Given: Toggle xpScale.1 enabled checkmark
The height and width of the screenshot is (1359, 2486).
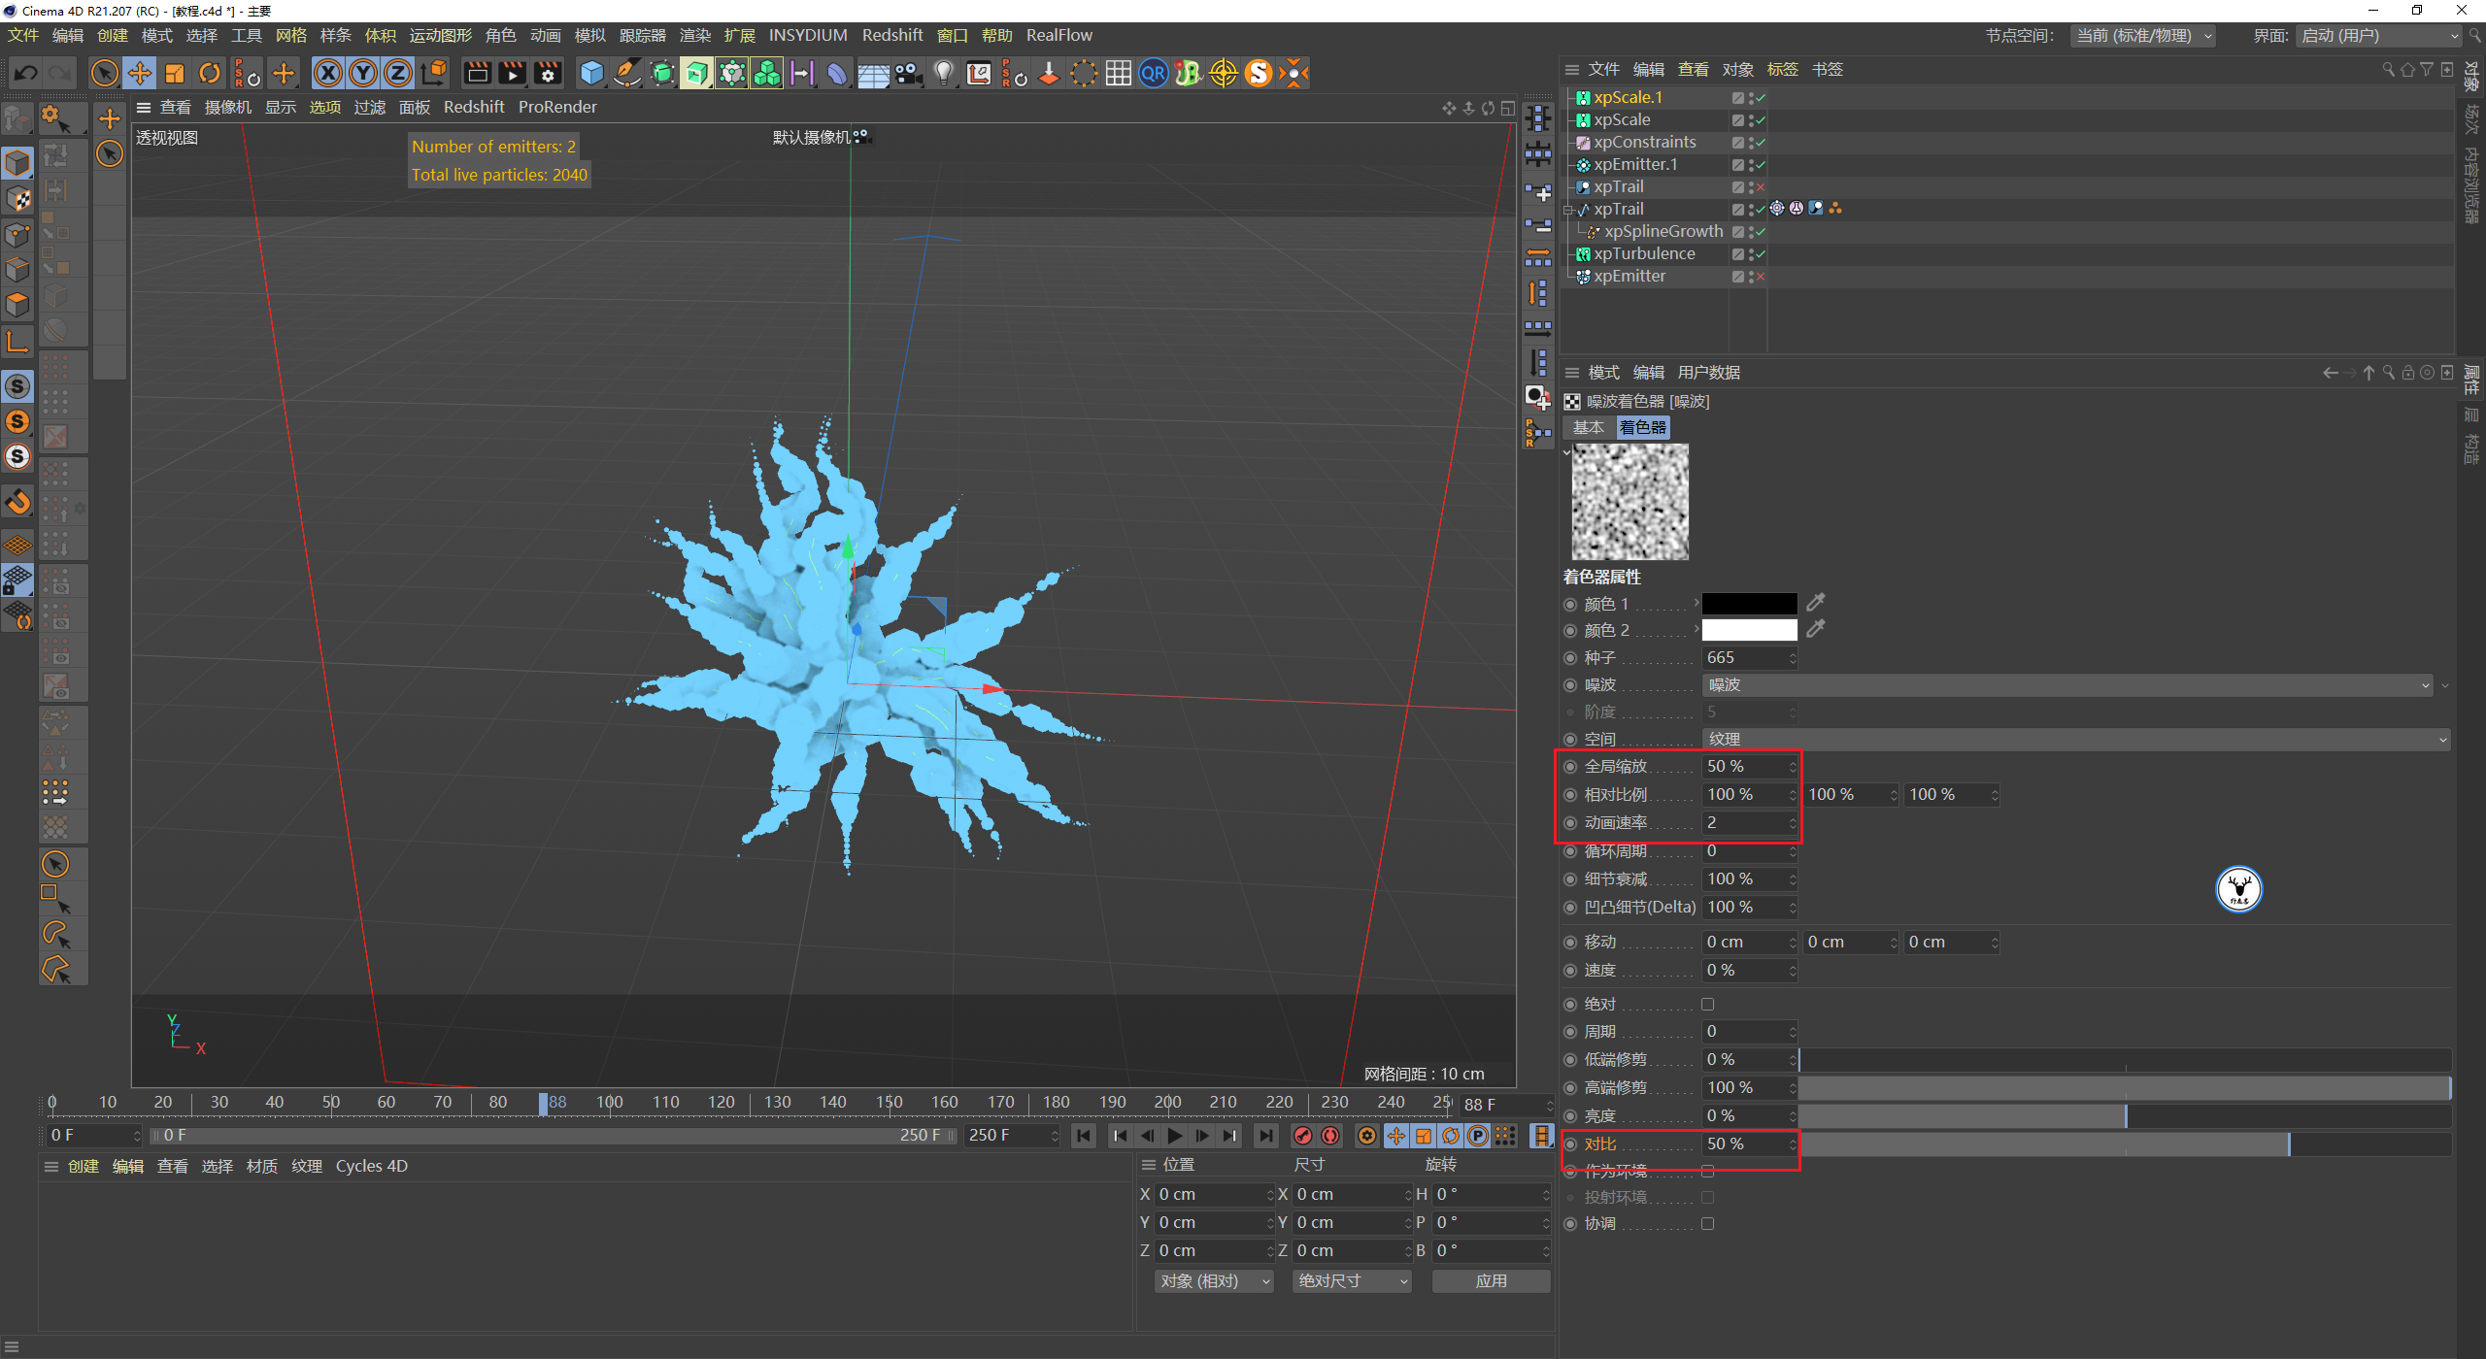Looking at the screenshot, I should 1760,98.
